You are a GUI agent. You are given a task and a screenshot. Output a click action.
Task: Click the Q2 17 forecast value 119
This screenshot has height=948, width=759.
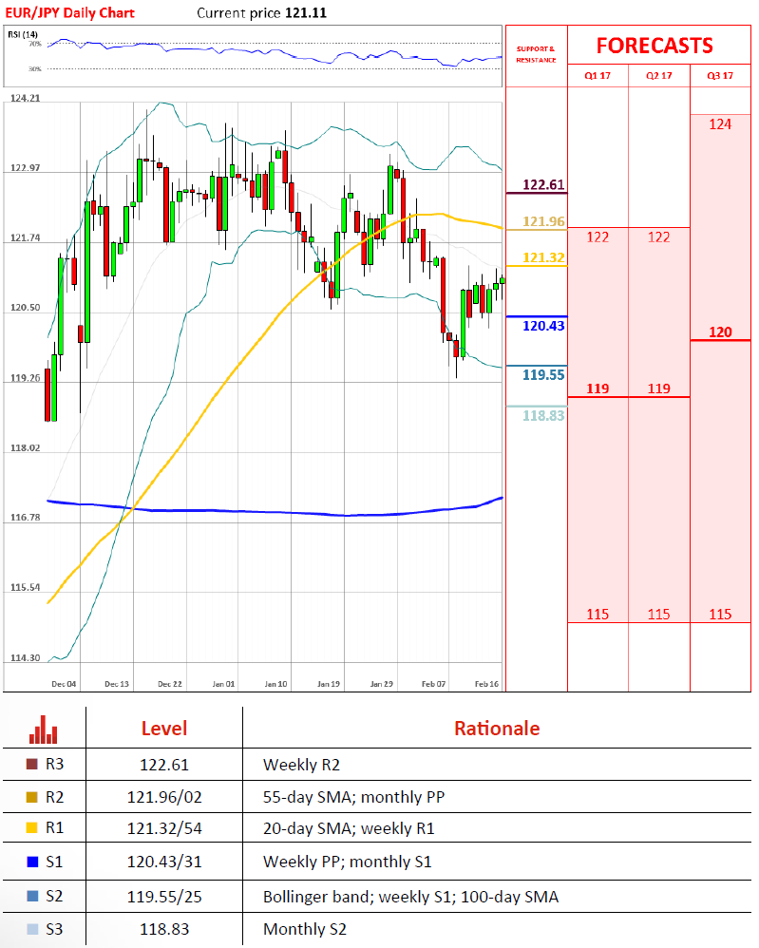(x=658, y=389)
